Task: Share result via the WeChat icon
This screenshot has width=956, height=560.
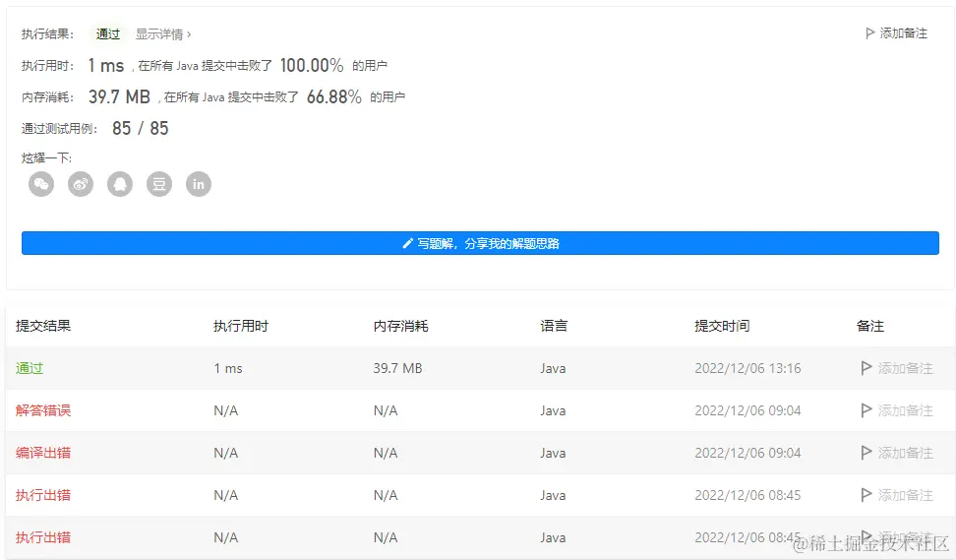Action: (x=41, y=184)
